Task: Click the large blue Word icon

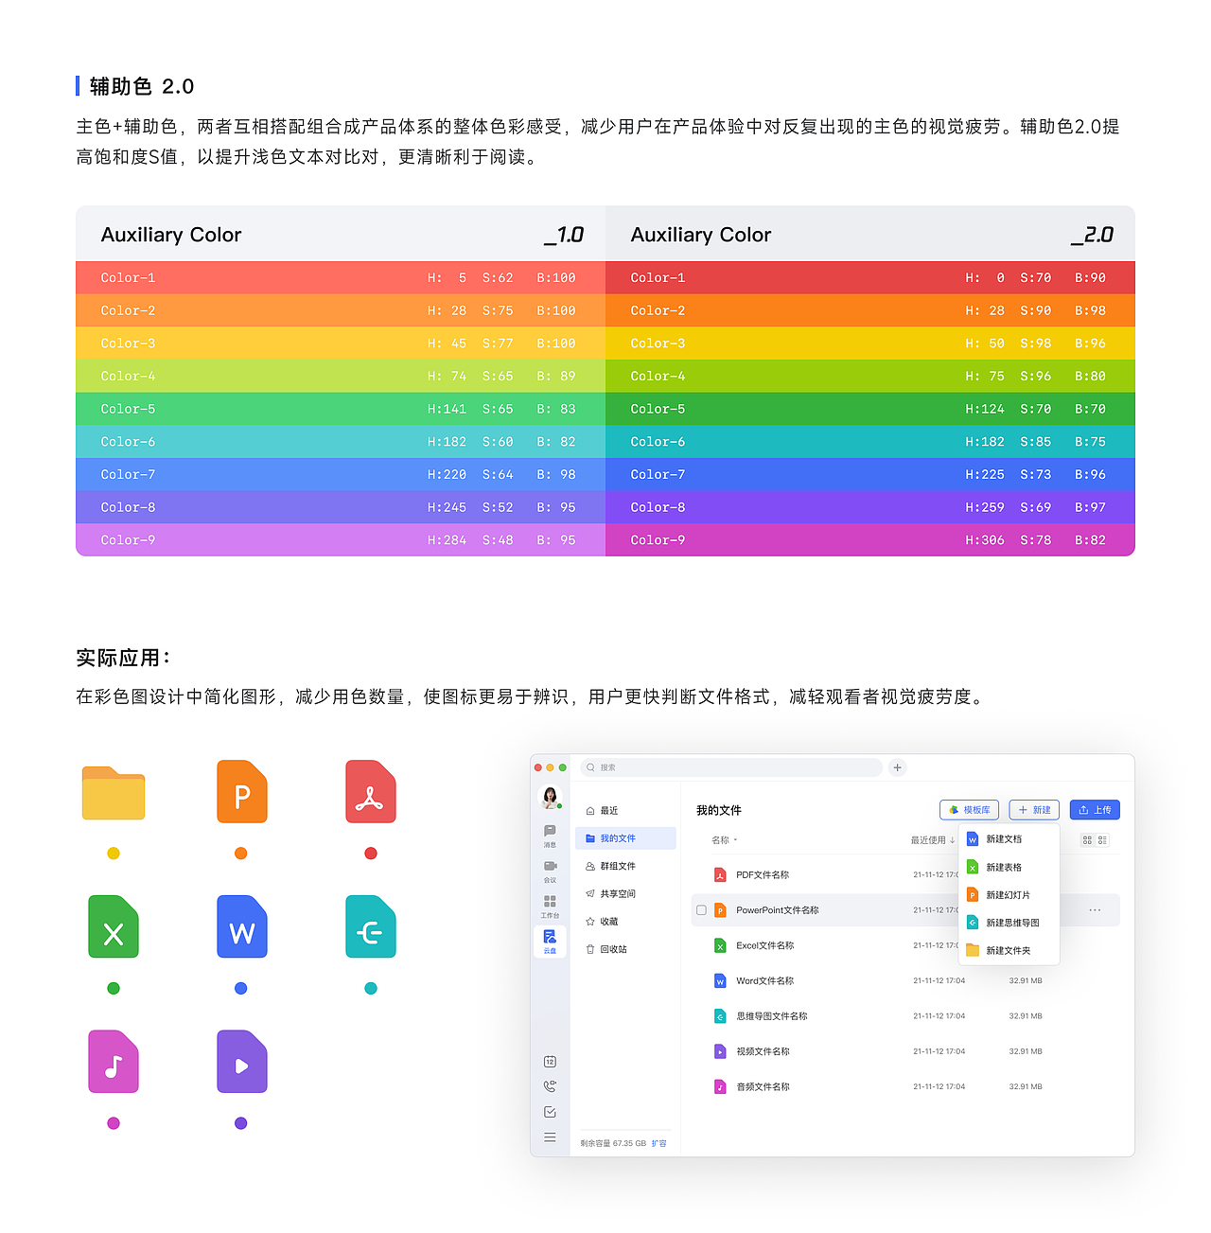Action: 242,927
